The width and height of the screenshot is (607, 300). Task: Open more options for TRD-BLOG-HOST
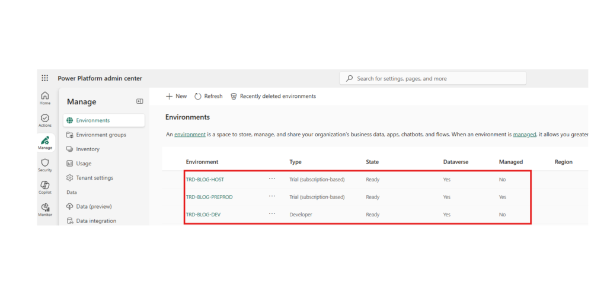[272, 178]
